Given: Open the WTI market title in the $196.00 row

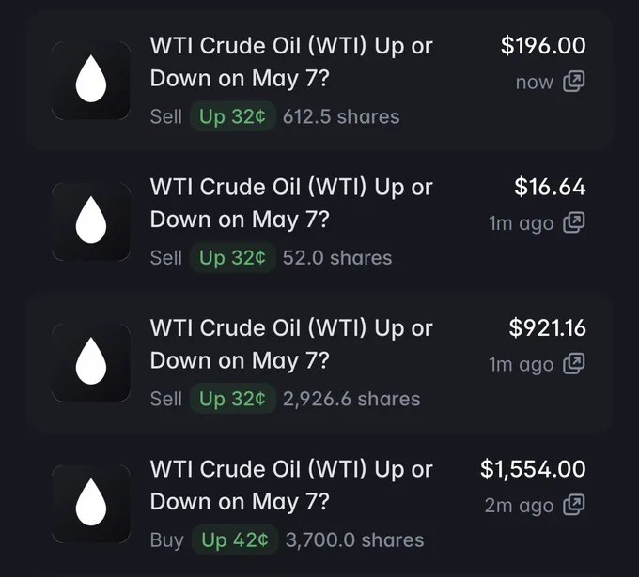Looking at the screenshot, I should (x=291, y=62).
